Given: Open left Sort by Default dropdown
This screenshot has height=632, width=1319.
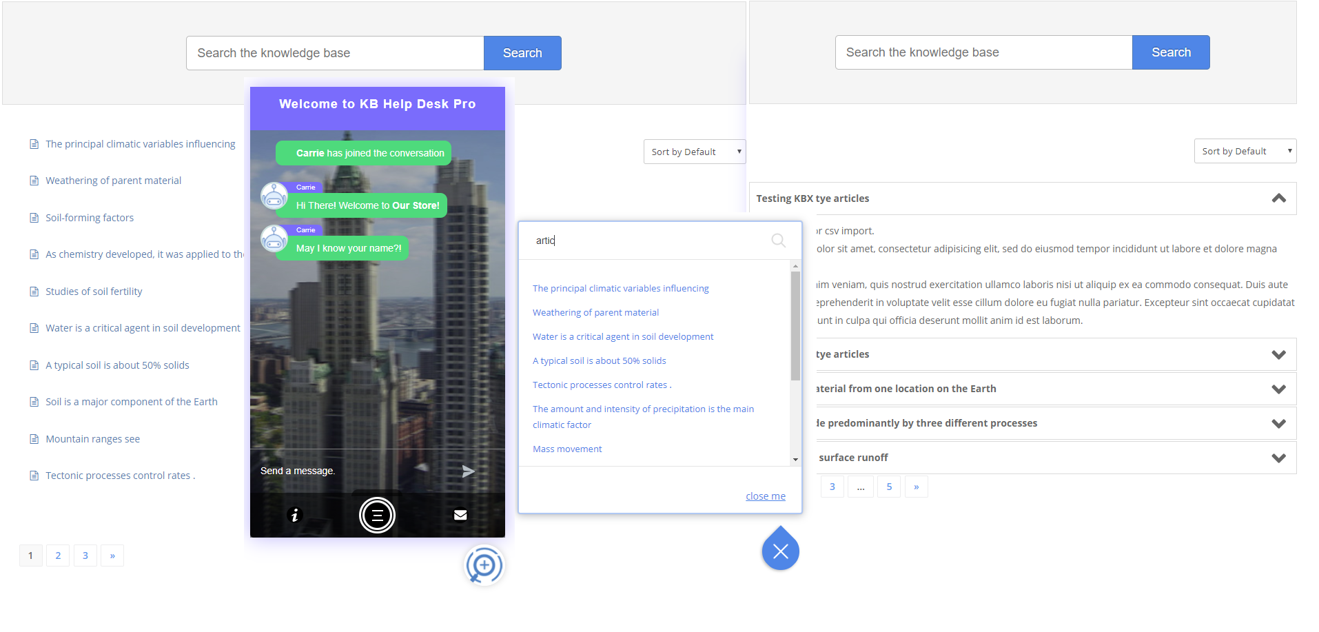Looking at the screenshot, I should 695,152.
